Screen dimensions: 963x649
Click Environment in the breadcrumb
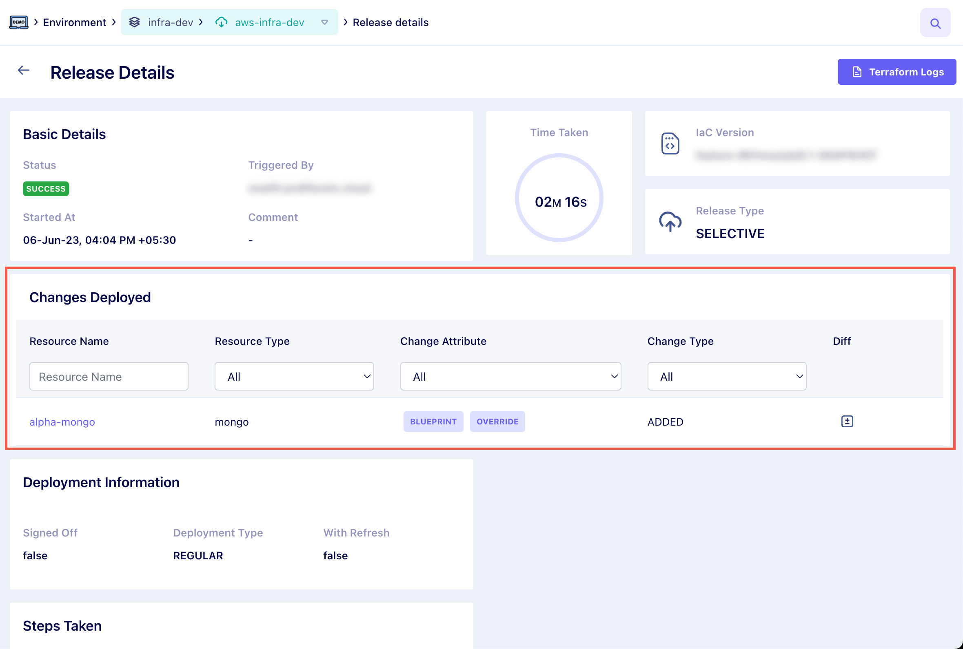(75, 22)
